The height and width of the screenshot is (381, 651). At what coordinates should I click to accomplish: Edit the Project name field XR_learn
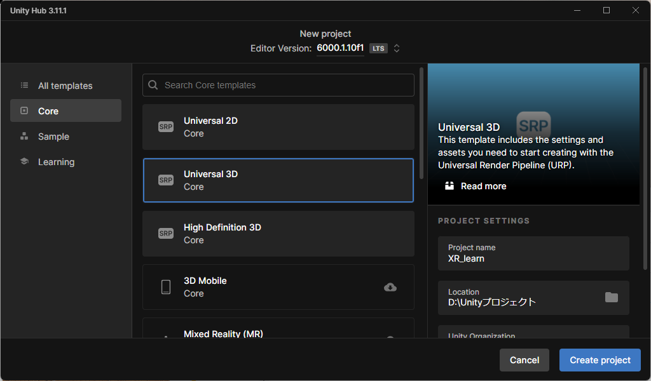pos(533,253)
